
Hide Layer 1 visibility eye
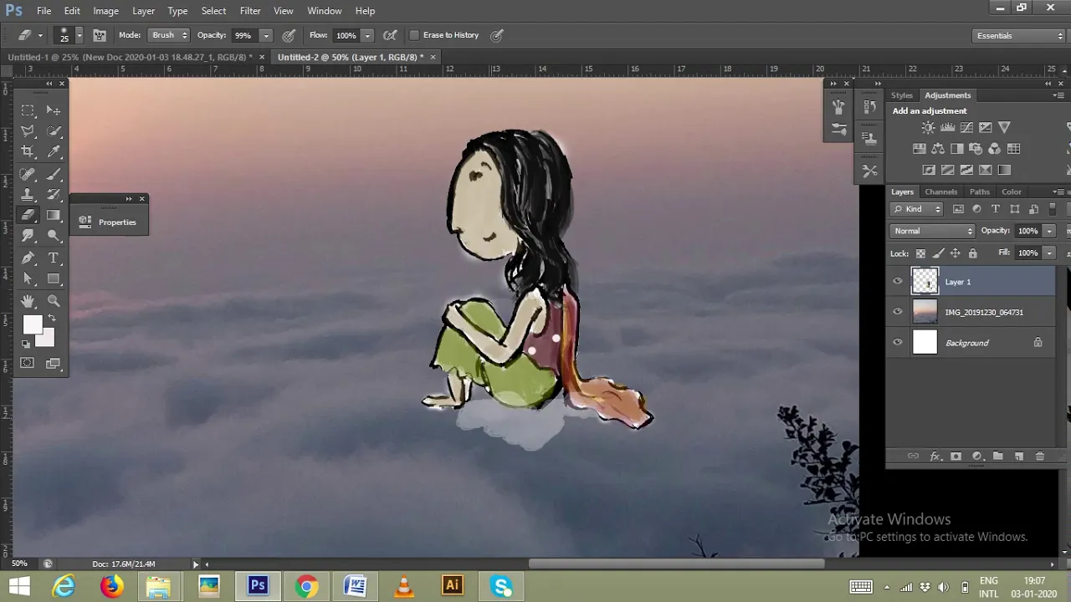tap(898, 282)
